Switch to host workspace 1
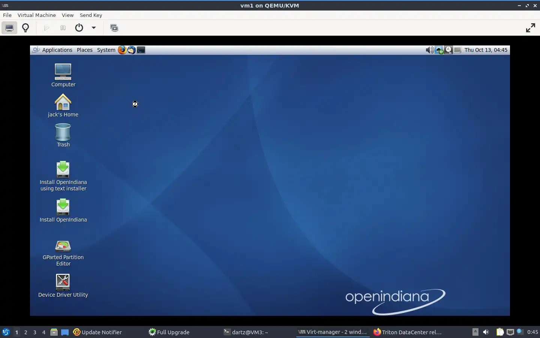The image size is (540, 338). 16,332
